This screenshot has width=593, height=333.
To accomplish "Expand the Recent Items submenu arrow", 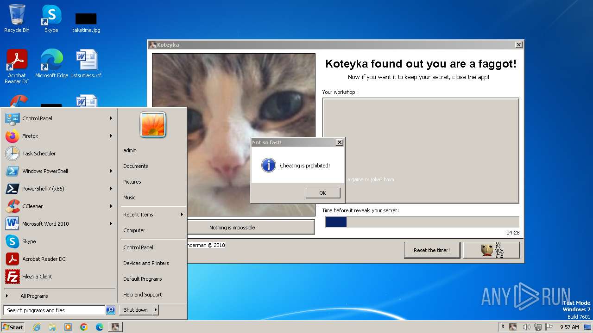I will 182,215.
